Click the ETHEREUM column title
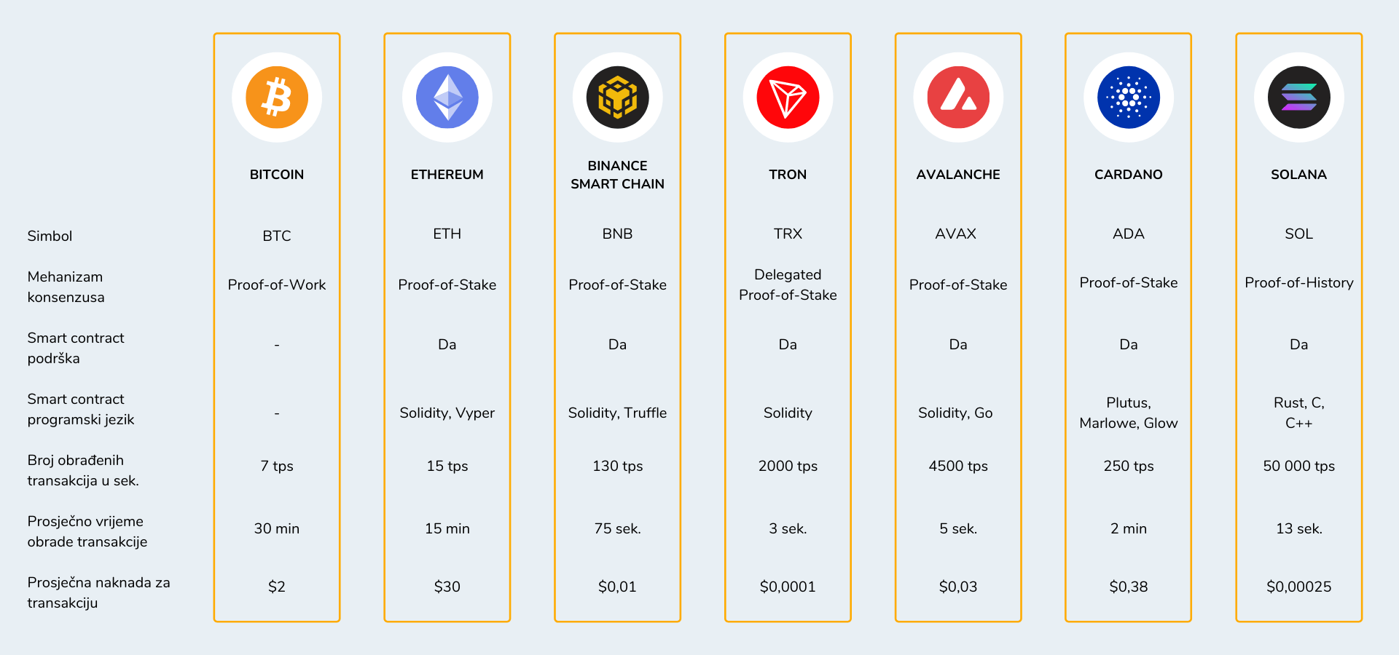 coord(447,175)
